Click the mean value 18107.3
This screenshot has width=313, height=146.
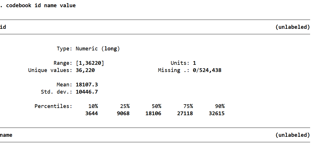coord(87,85)
